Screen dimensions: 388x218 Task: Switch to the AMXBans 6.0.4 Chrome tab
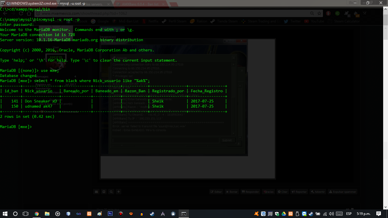(140, 4)
